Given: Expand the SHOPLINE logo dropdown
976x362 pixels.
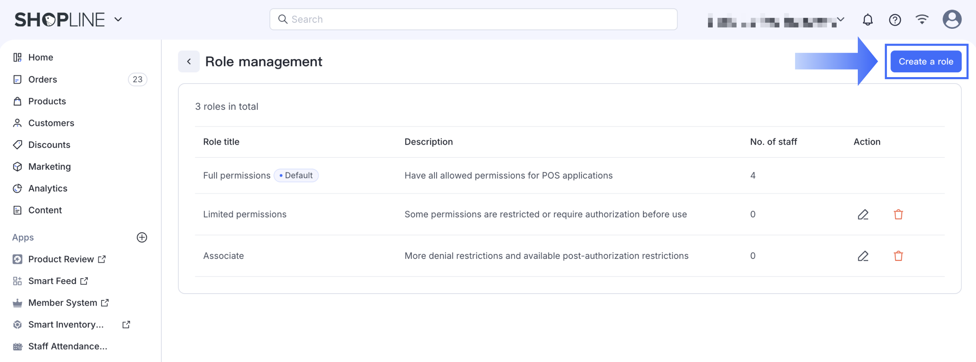Looking at the screenshot, I should point(118,20).
